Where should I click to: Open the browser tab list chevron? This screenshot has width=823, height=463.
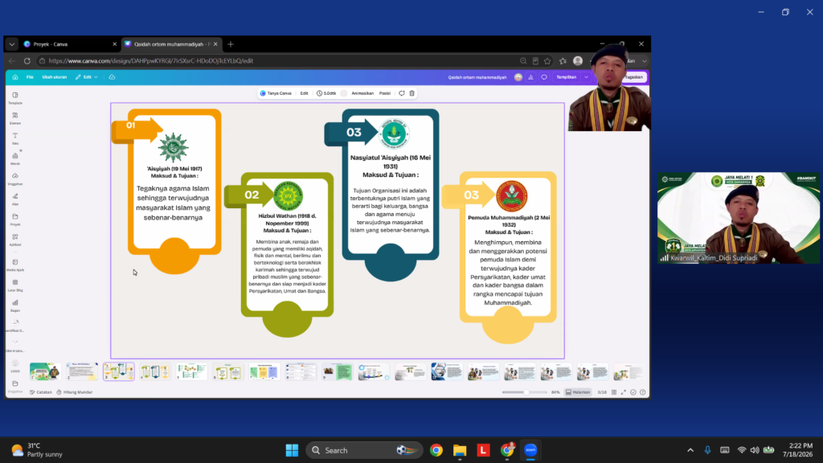[x=11, y=44]
